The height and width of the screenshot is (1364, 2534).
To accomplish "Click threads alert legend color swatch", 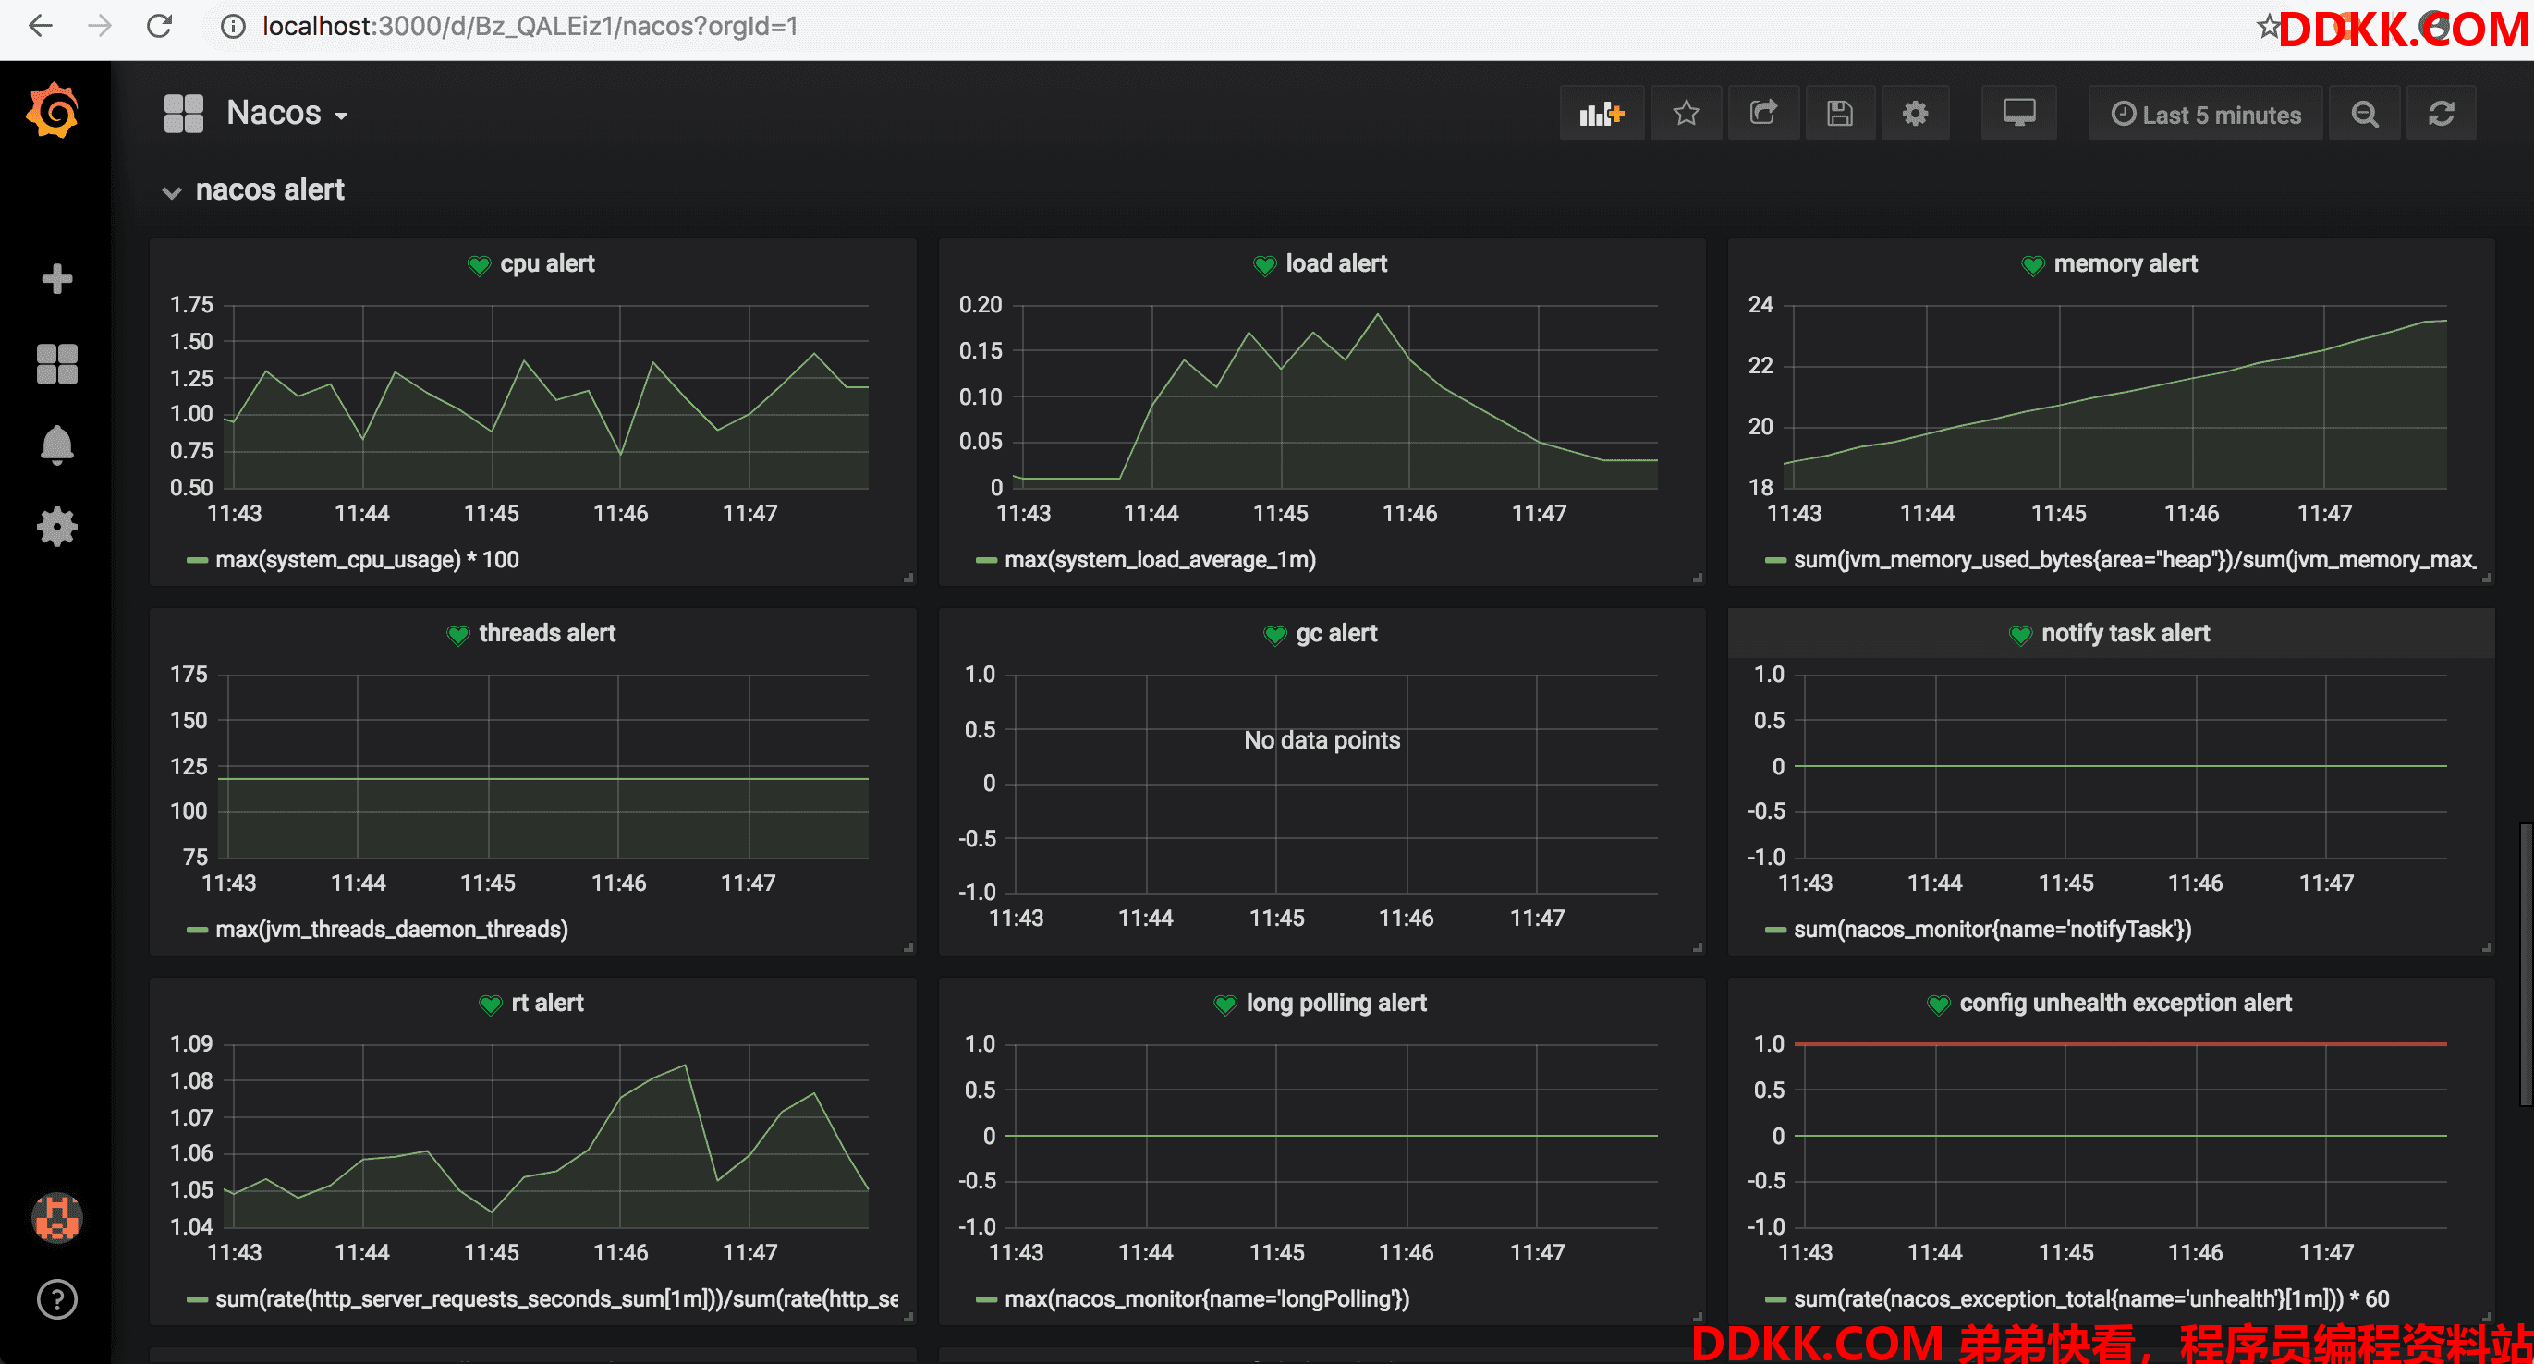I will [197, 931].
